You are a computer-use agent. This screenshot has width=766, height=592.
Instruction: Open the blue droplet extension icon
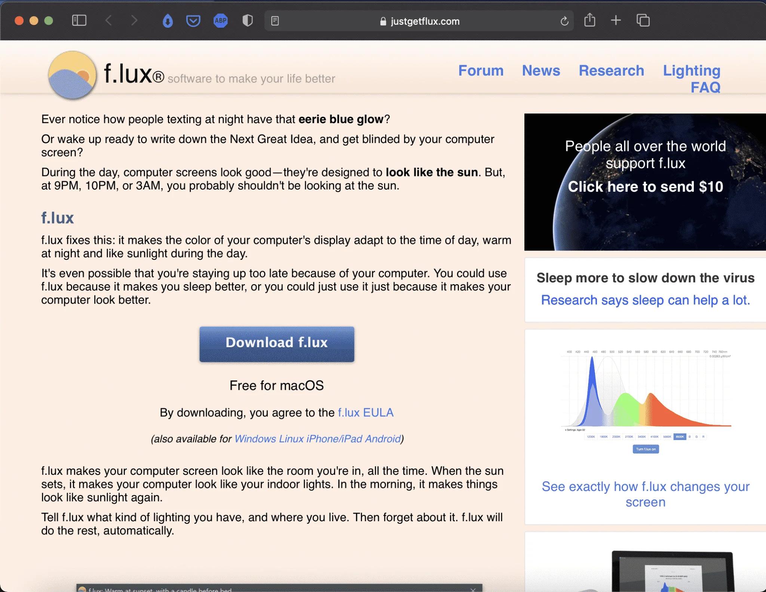[x=168, y=21]
